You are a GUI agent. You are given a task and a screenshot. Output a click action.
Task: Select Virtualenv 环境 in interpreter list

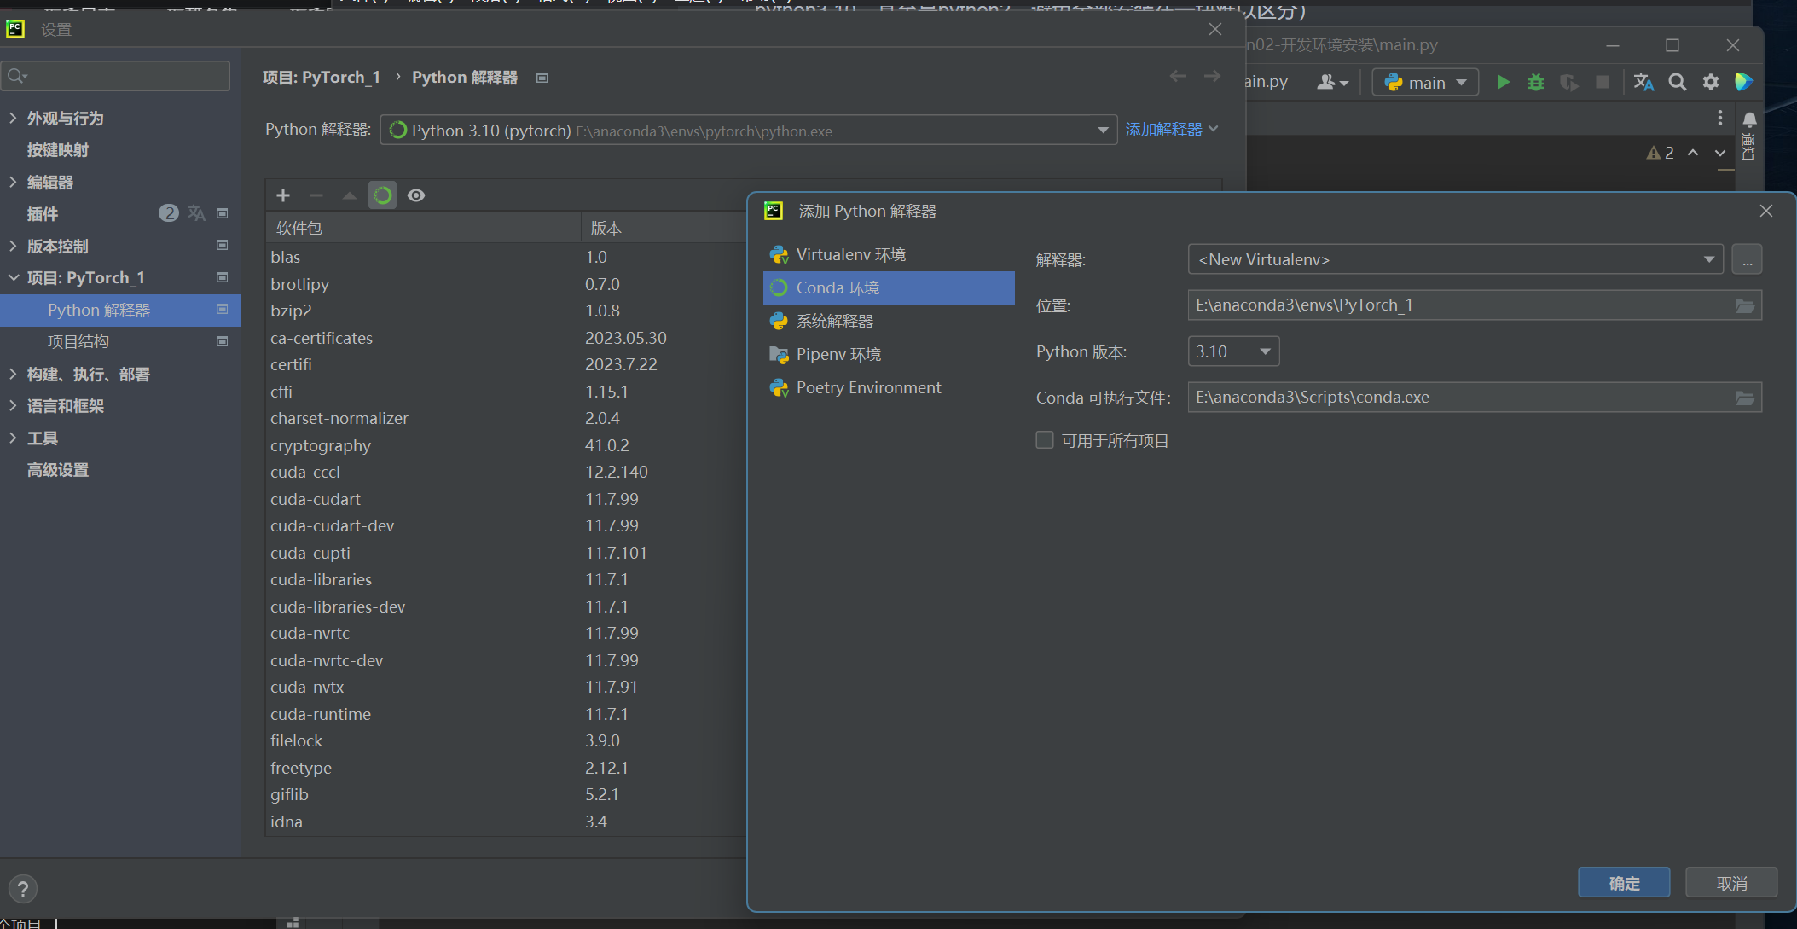(850, 254)
